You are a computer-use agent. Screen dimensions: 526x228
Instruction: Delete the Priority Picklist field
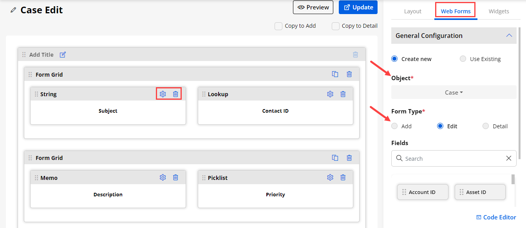pyautogui.click(x=343, y=178)
